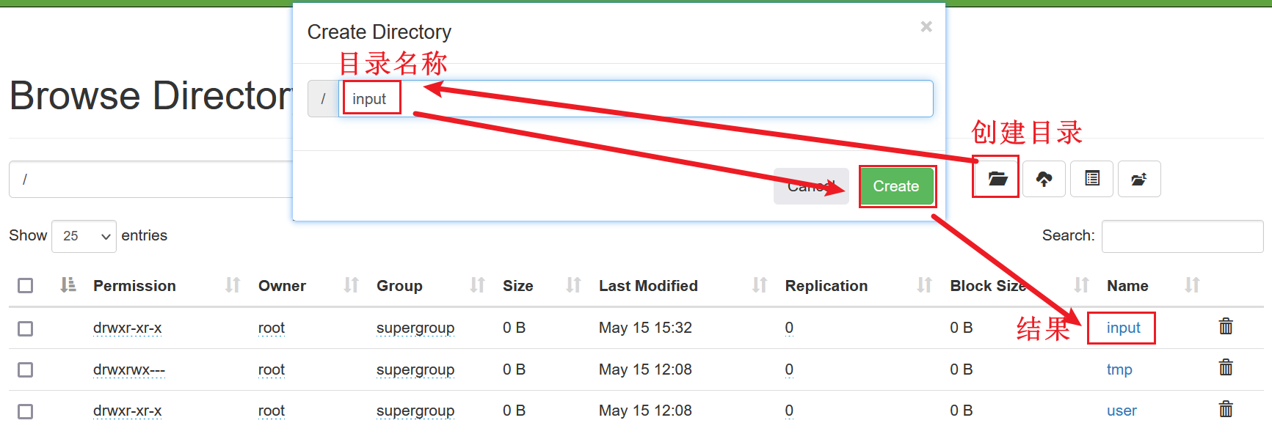1272x434 pixels.
Task: Click the Owner column header text
Action: [282, 286]
